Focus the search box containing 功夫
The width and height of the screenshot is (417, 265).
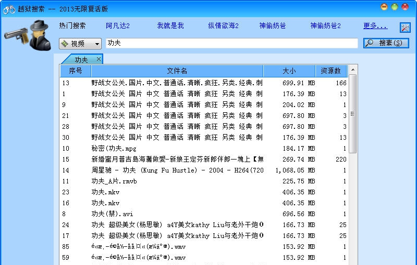coord(231,43)
